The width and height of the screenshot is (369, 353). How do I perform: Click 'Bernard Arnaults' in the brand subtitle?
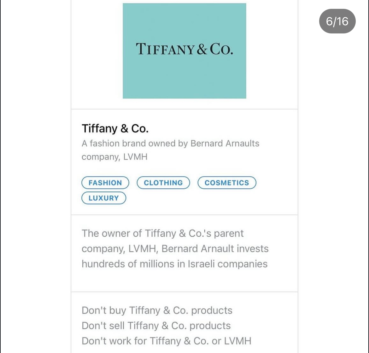pos(225,143)
